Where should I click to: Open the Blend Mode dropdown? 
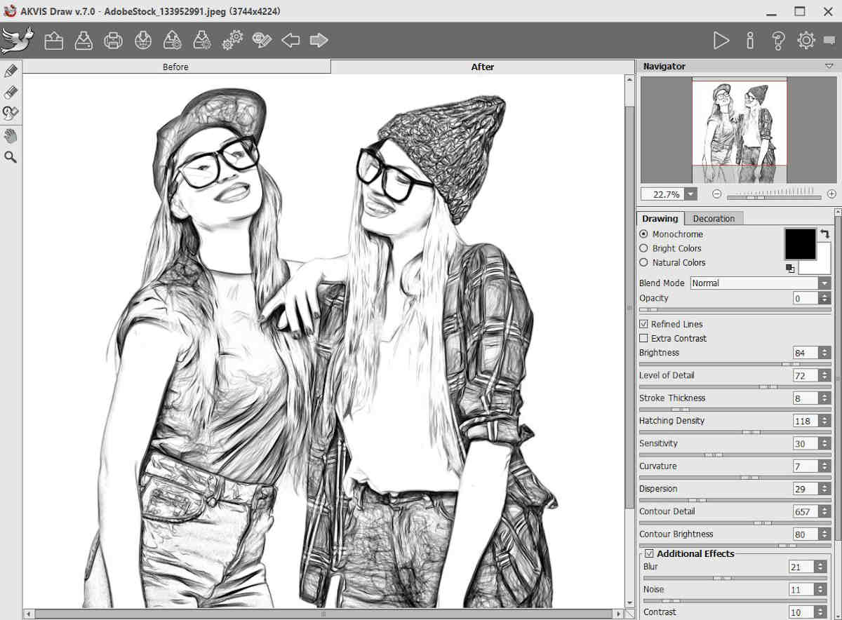824,283
